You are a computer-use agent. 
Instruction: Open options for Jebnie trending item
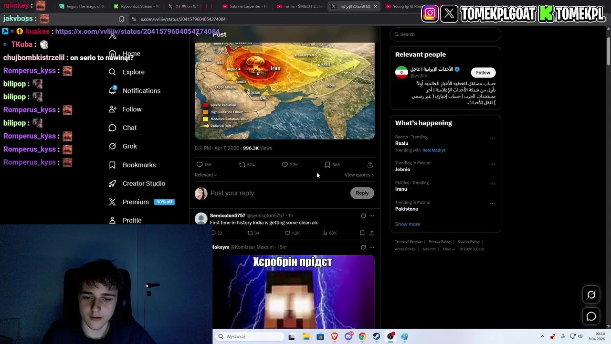(x=493, y=164)
